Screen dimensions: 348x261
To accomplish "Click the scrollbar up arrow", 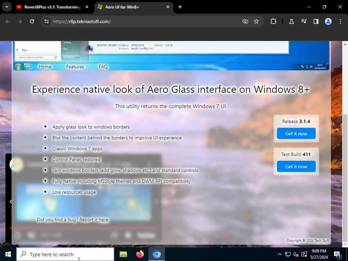I will point(345,44).
